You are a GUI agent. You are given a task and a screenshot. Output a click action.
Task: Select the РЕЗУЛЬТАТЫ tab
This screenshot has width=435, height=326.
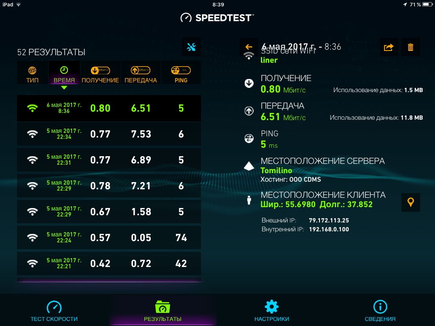click(x=163, y=311)
